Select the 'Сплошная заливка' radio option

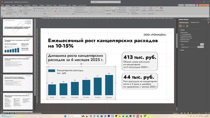point(181,34)
